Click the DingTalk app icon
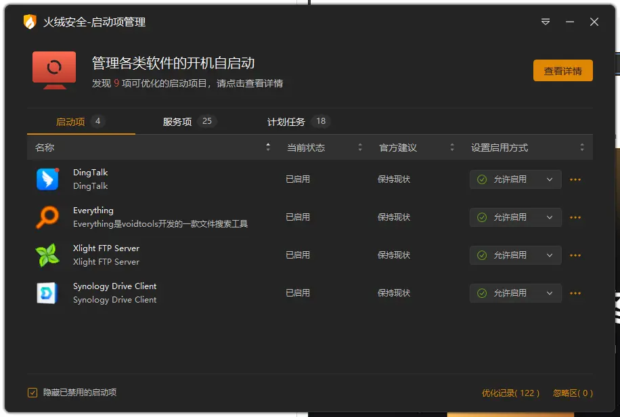Viewport: 620px width, 417px height. coord(47,179)
